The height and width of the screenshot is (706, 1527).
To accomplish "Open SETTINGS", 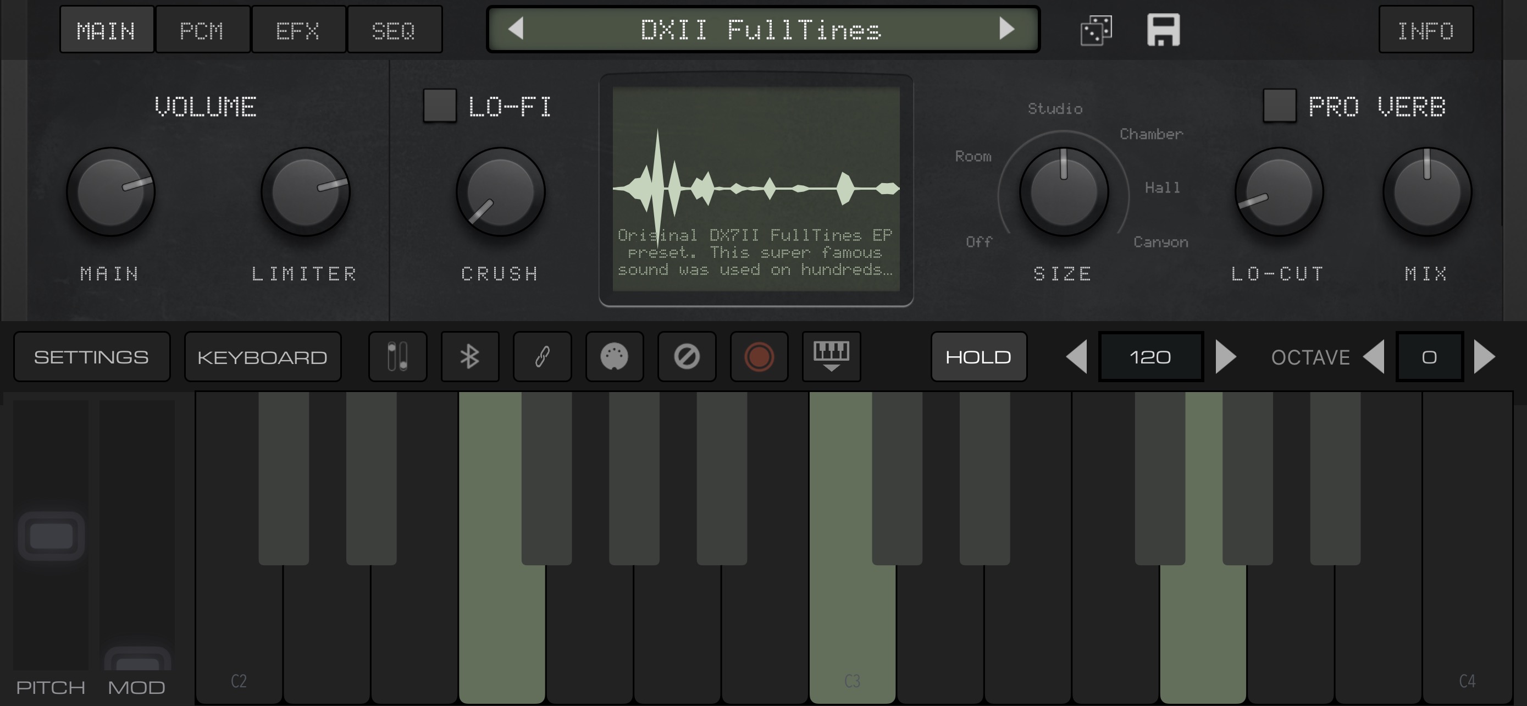I will [91, 357].
